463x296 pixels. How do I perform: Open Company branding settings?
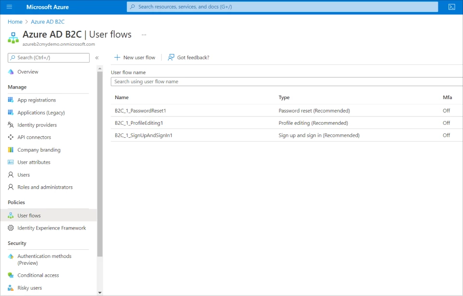[39, 150]
